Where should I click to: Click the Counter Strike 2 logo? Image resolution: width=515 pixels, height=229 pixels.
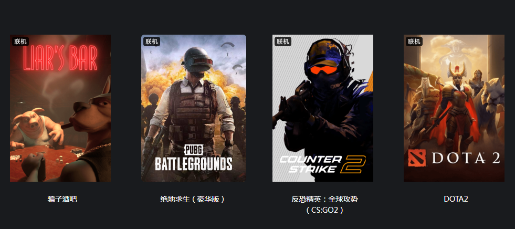coord(322,164)
